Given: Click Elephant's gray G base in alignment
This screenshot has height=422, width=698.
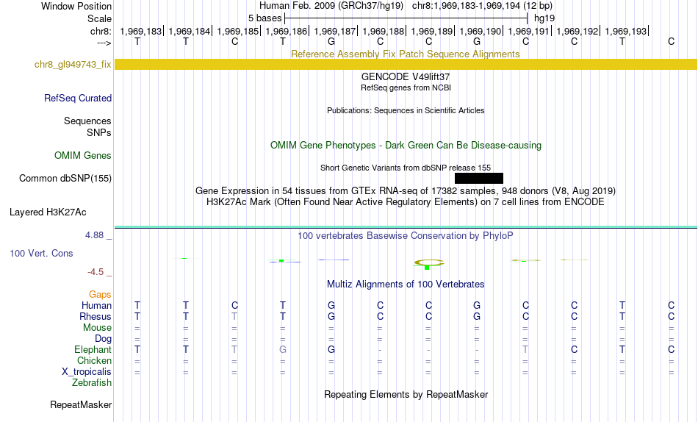Looking at the screenshot, I should tap(283, 349).
